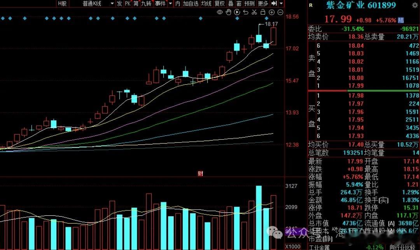Open the 复权 adjustment menu
Image resolution: width=420 pixels, height=250 pixels.
[220, 3]
